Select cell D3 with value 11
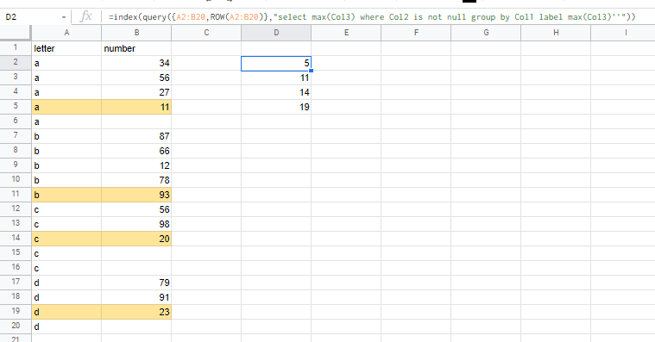Image resolution: width=655 pixels, height=342 pixels. 276,78
